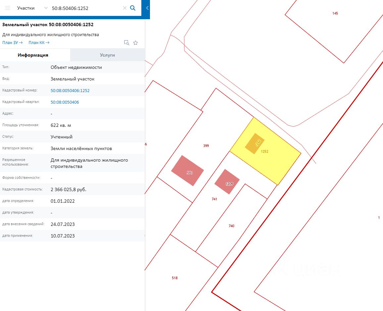Open cadastral number 50:08:0050406:1252 link
This screenshot has width=383, height=311.
(x=70, y=90)
